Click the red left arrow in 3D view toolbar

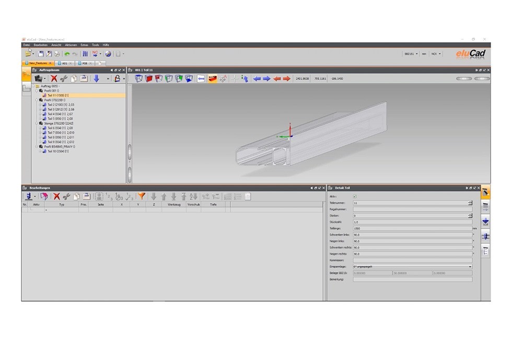click(277, 79)
